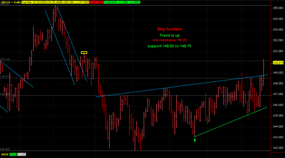Click the green T:149.875 +1.550 +1.05% readout
This screenshot has height=158, width=285.
(122, 2)
